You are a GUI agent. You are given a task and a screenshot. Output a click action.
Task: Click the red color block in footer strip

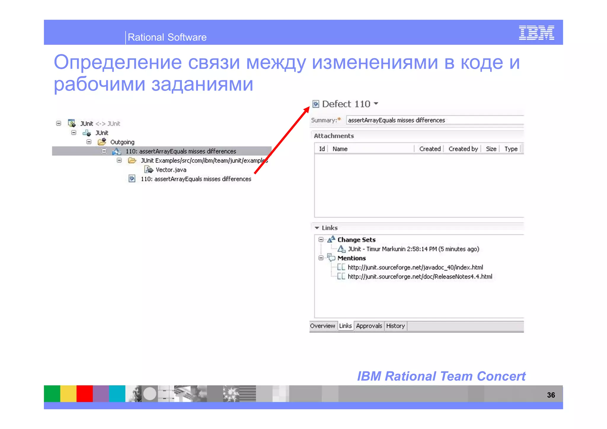coord(85,393)
